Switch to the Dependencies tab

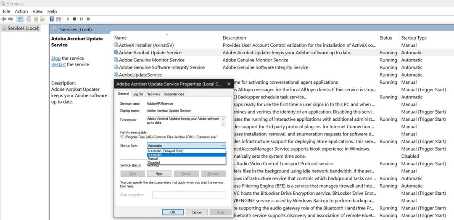click(x=174, y=94)
